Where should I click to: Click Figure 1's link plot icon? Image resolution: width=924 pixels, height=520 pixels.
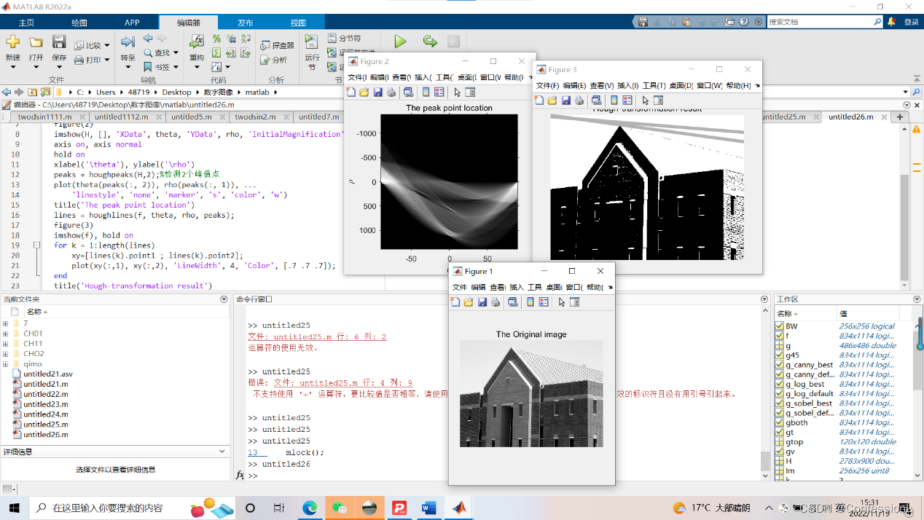point(513,302)
